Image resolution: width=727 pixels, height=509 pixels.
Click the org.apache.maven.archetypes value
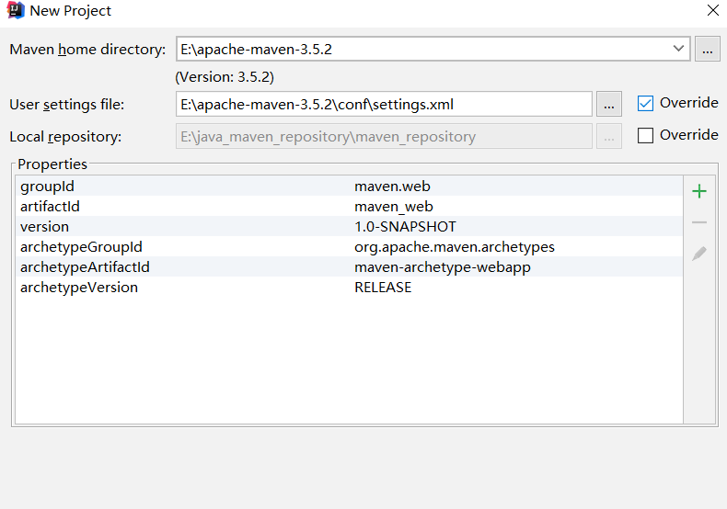pos(455,247)
